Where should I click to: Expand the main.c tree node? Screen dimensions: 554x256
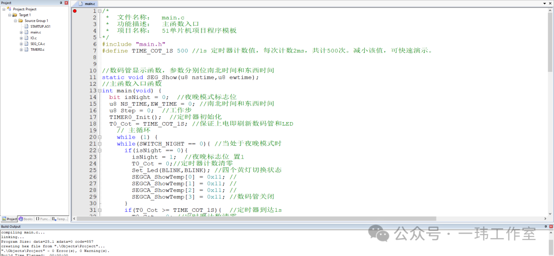21,32
